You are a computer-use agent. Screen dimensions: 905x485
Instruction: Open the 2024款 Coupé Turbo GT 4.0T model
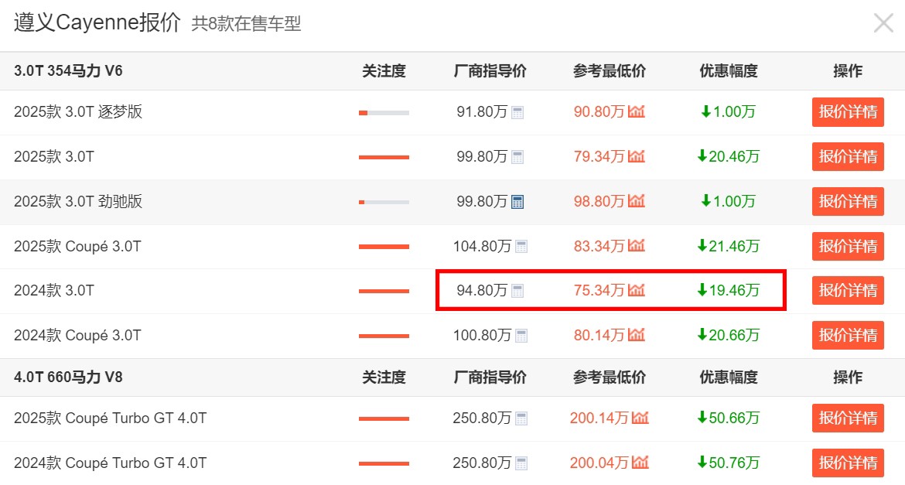pos(111,463)
